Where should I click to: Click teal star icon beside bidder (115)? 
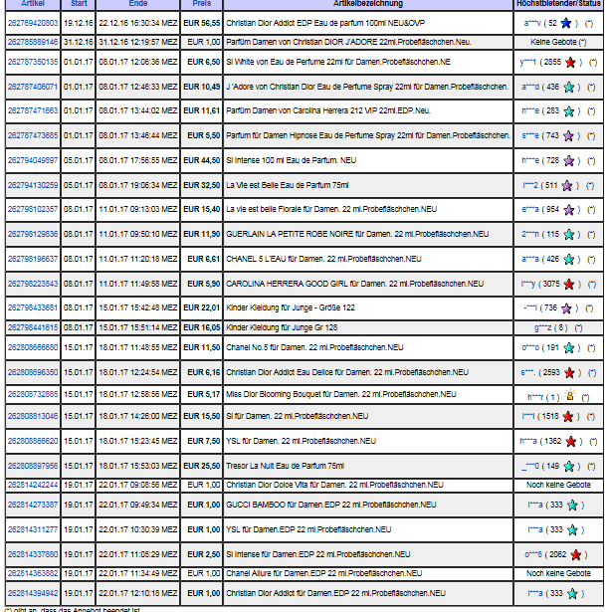click(x=569, y=235)
